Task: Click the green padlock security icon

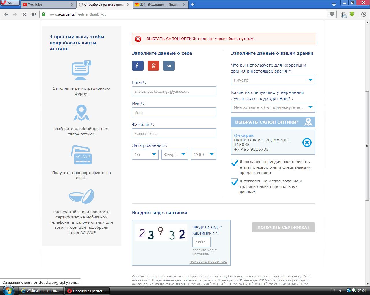Action: coord(44,14)
